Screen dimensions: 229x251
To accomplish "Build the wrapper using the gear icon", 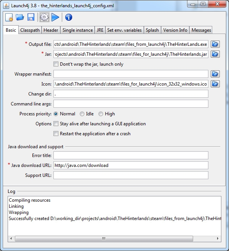I will click(x=44, y=17).
